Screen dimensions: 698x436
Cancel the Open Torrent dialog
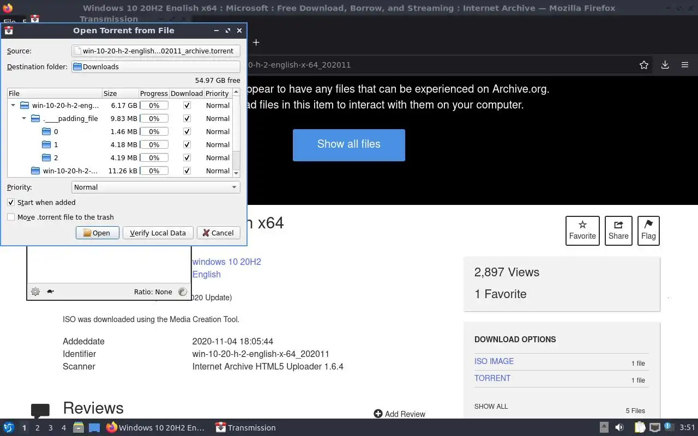pos(218,233)
